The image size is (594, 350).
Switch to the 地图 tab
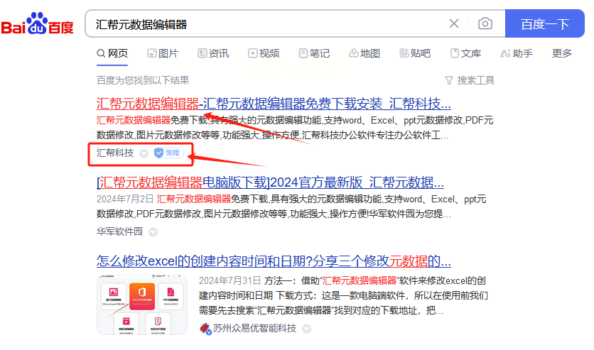[364, 53]
